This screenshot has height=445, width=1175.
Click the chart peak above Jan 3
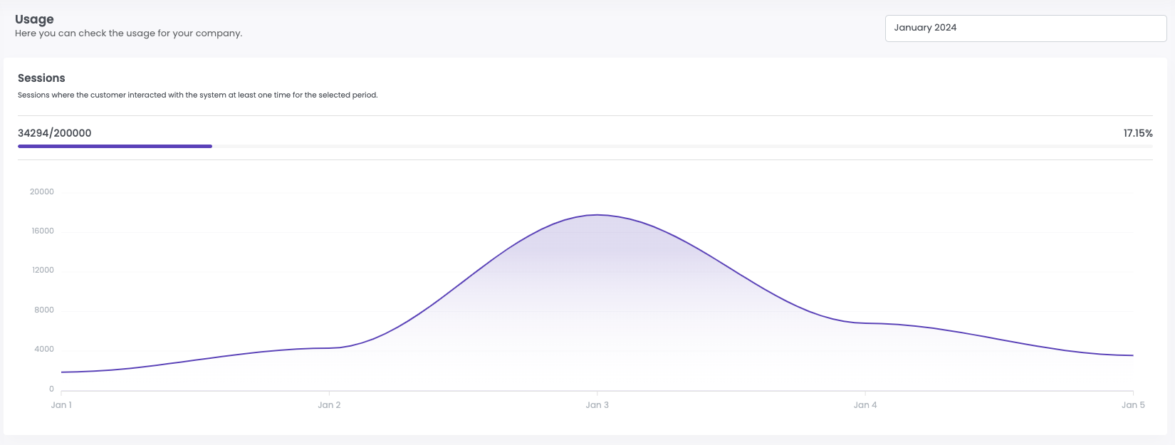coord(597,215)
